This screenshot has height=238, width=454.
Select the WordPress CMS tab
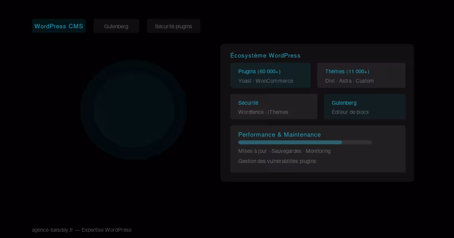[x=59, y=26]
